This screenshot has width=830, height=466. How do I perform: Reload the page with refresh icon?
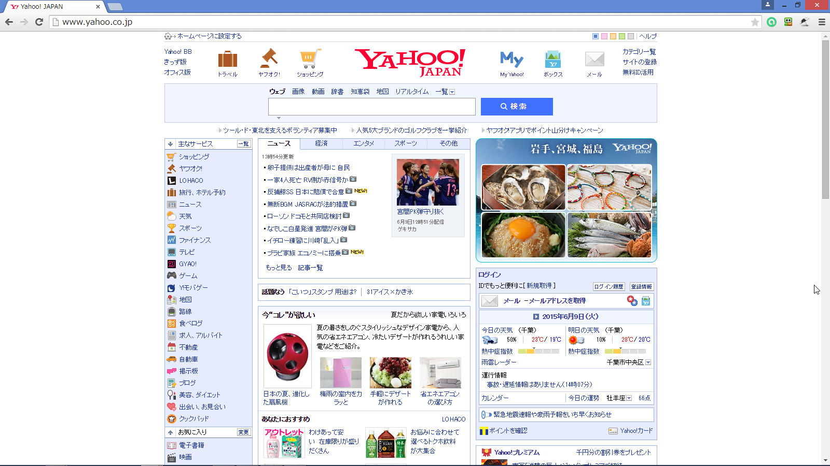(x=39, y=22)
